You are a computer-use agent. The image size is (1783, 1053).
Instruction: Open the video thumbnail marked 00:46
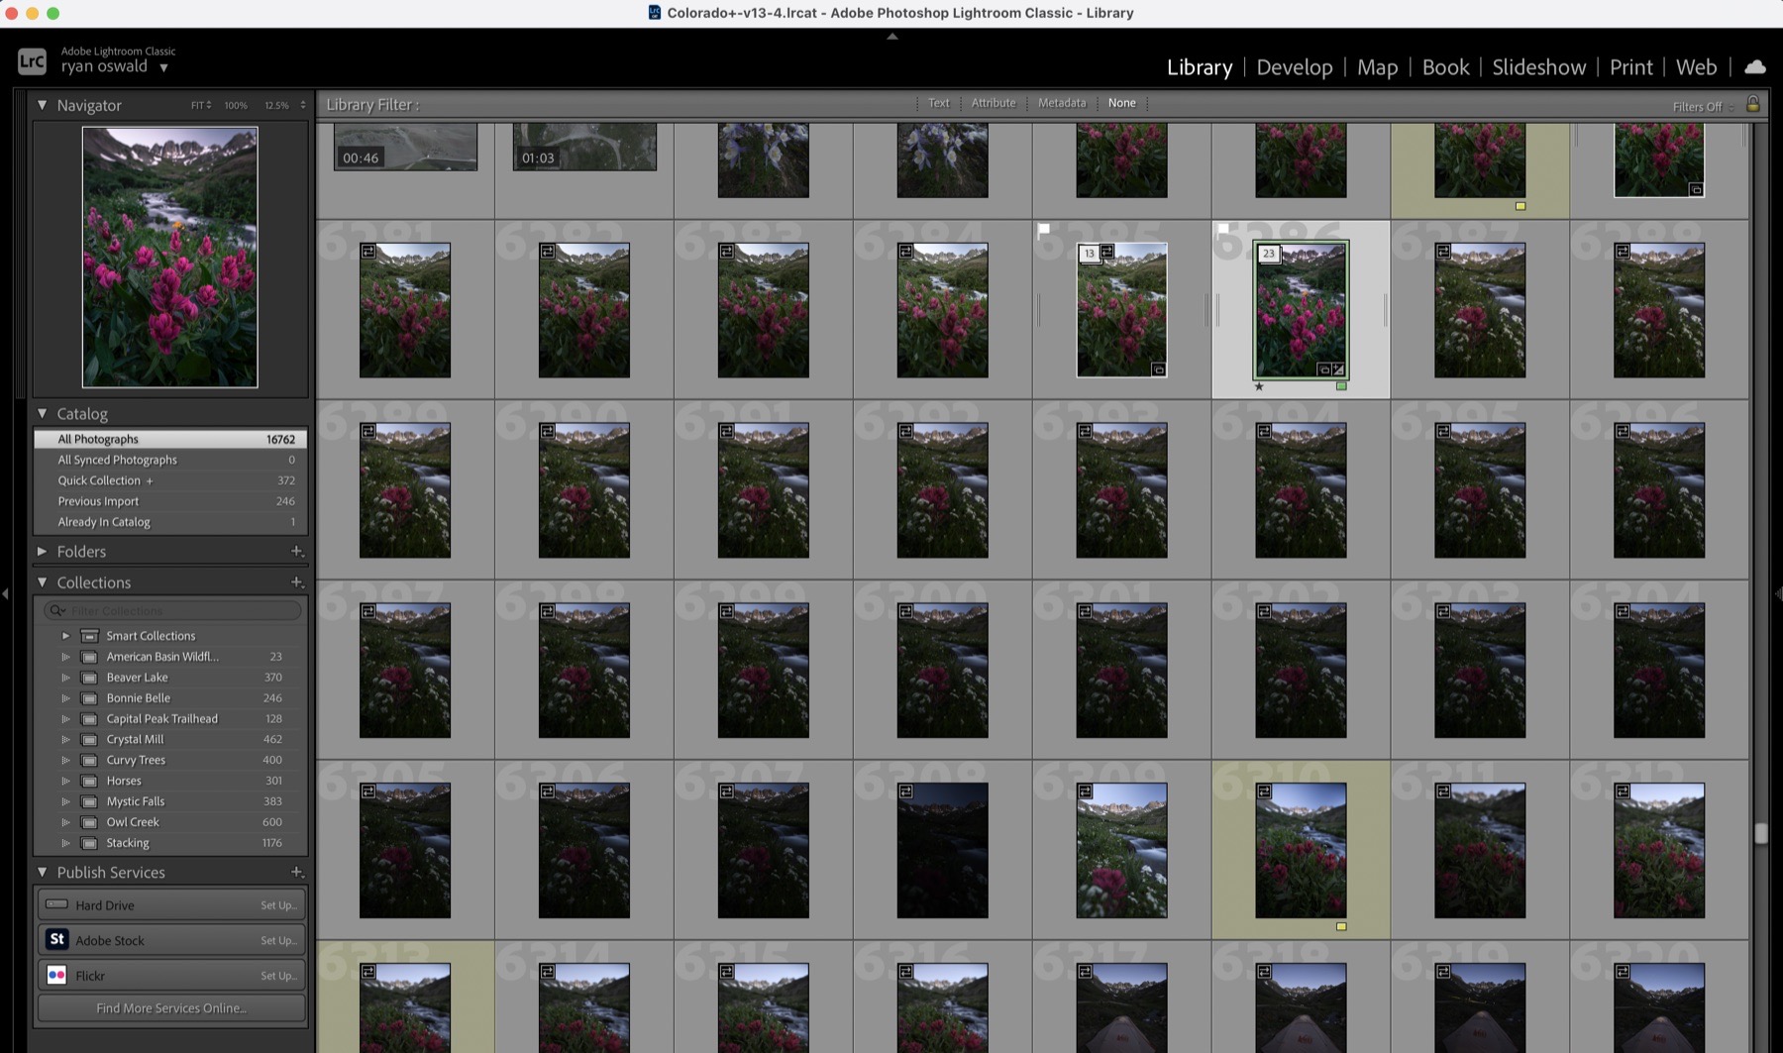point(405,147)
